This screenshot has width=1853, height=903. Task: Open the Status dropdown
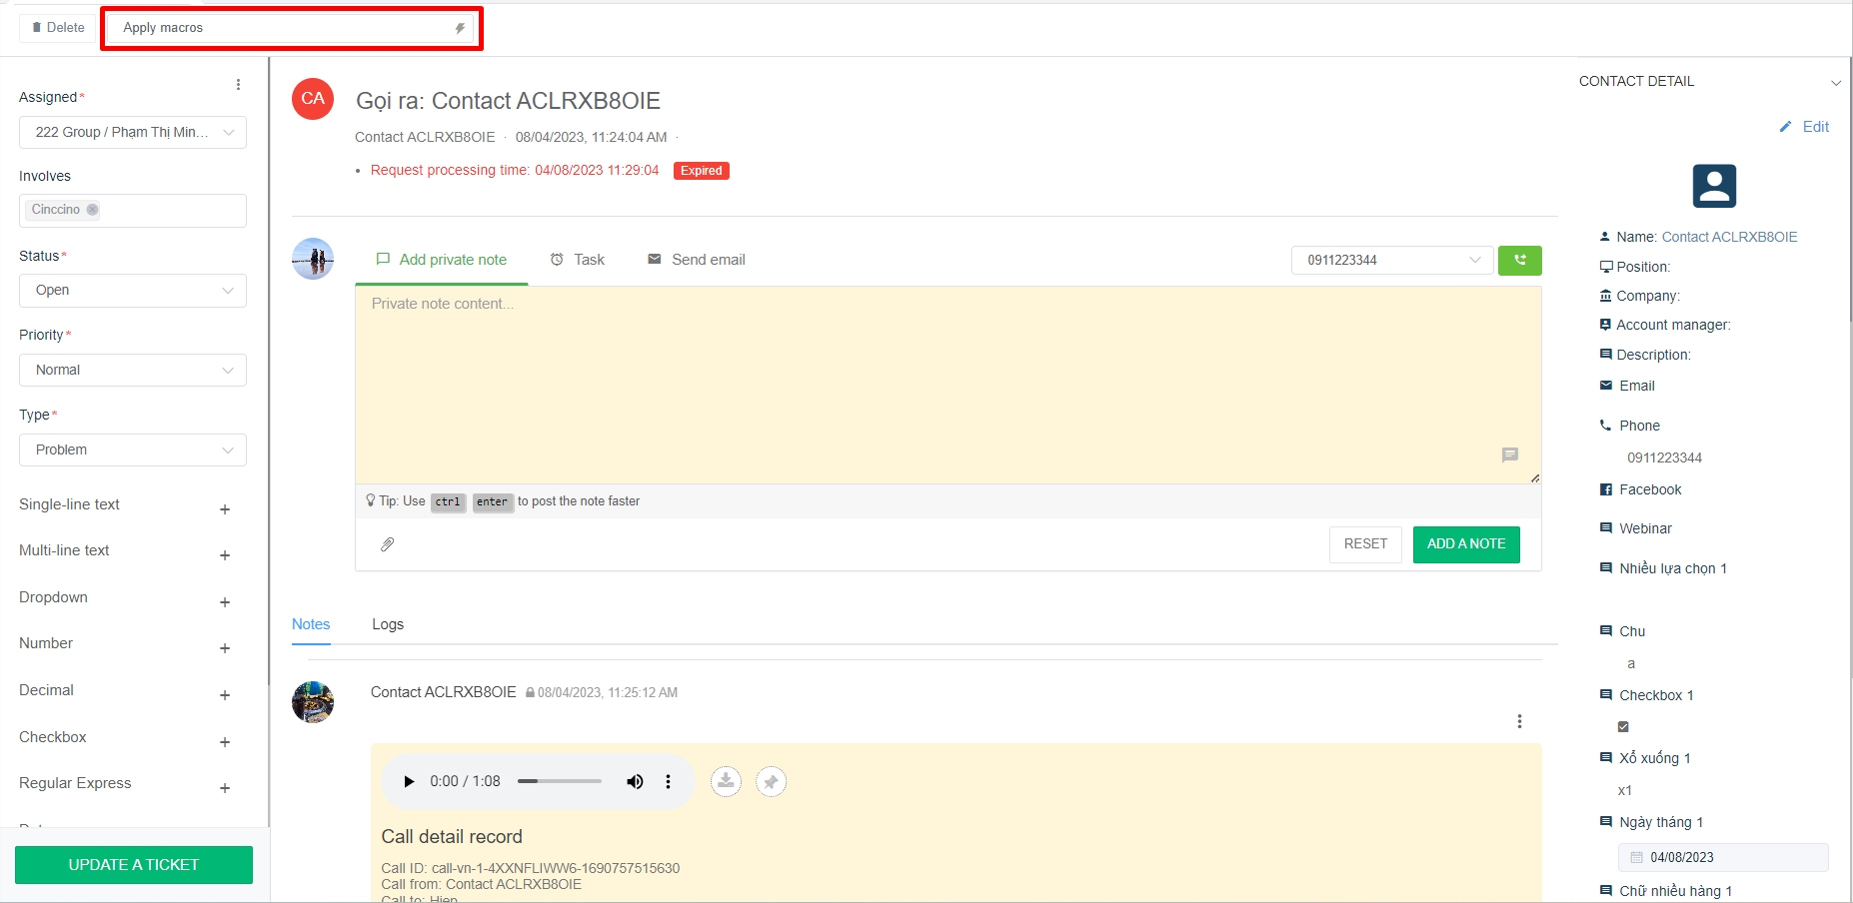(x=133, y=291)
